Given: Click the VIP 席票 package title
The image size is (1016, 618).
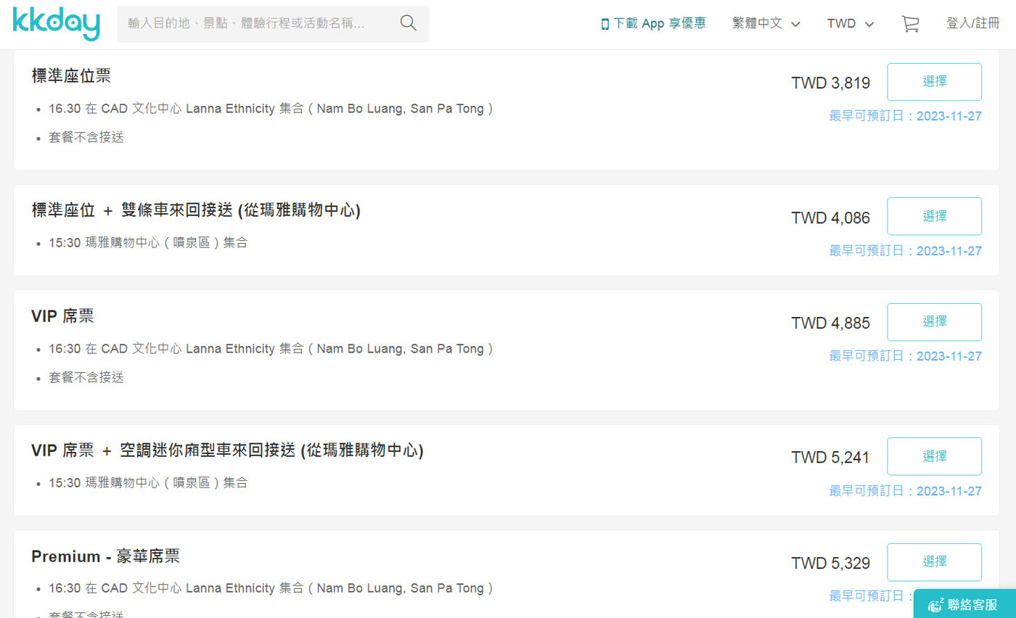Looking at the screenshot, I should click(x=62, y=316).
